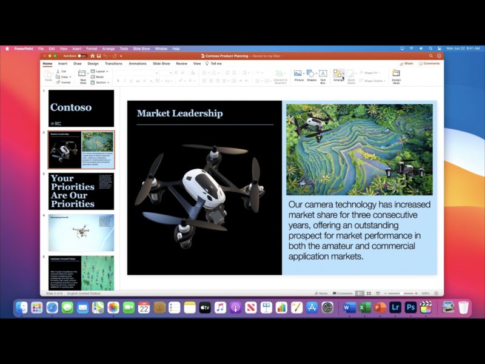
Task: Open Photoshop from the dock
Action: 410,308
